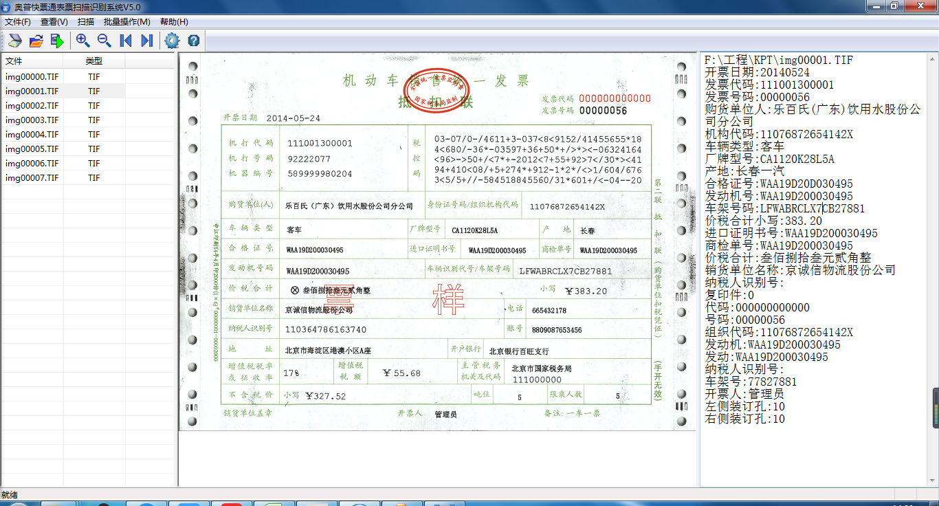The image size is (939, 506).
Task: Pick img00004.TIF in the file list
Action: [x=32, y=134]
